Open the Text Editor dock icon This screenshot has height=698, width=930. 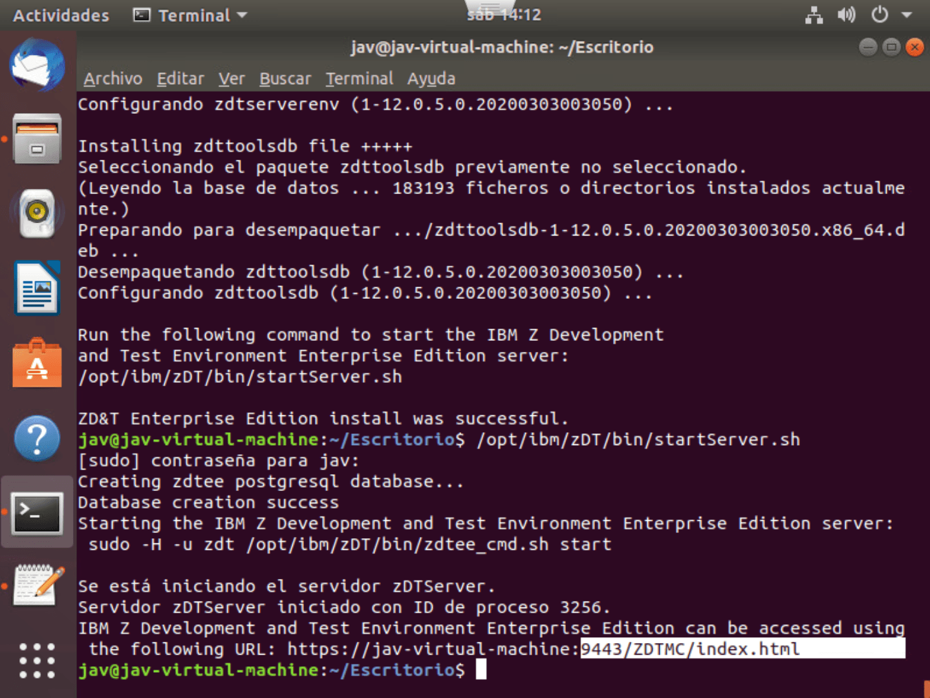click(38, 586)
